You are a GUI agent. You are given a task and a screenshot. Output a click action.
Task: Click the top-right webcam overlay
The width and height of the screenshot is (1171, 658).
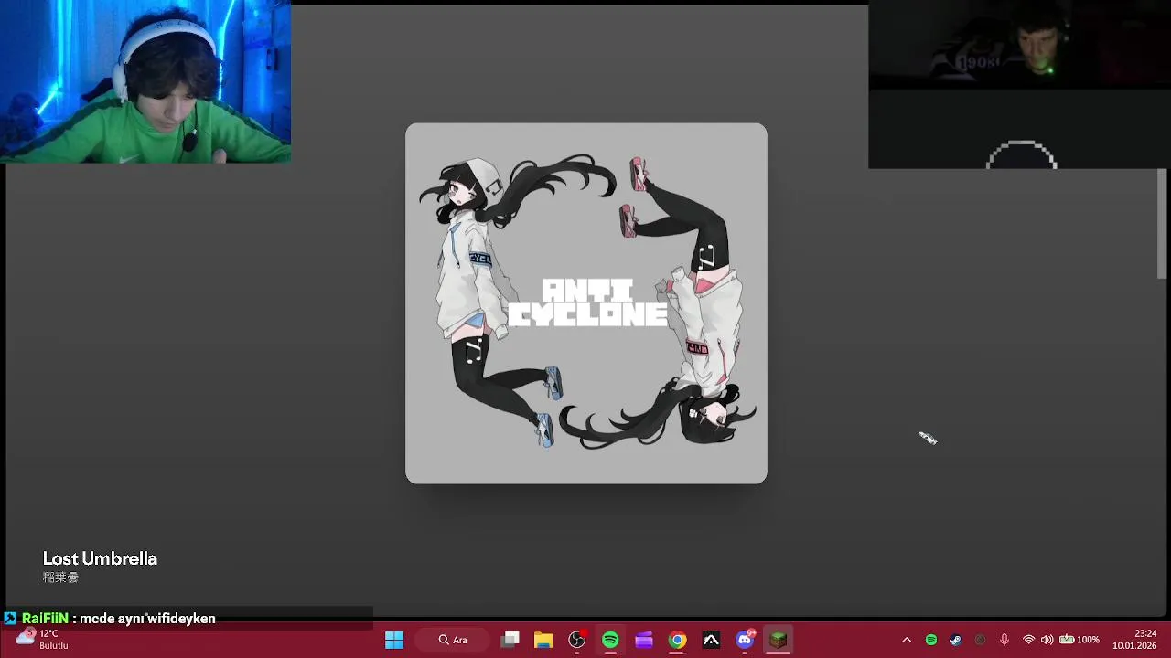pyautogui.click(x=1019, y=84)
